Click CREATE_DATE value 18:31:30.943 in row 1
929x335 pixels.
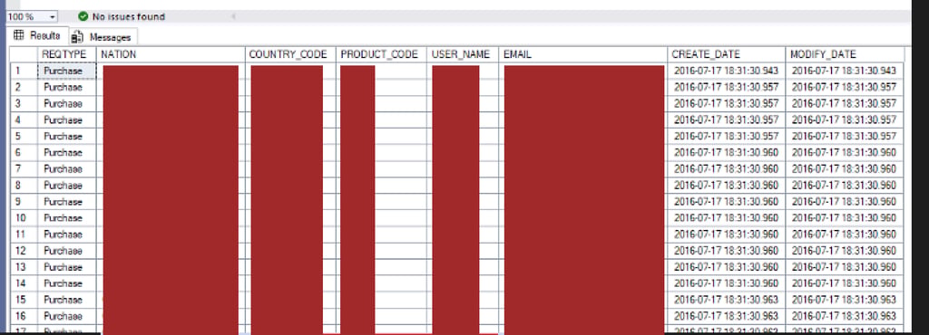[727, 71]
